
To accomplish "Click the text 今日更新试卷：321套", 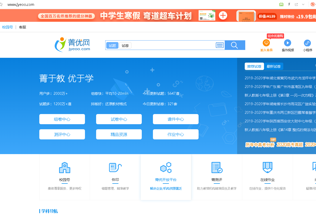I will (x=160, y=104).
